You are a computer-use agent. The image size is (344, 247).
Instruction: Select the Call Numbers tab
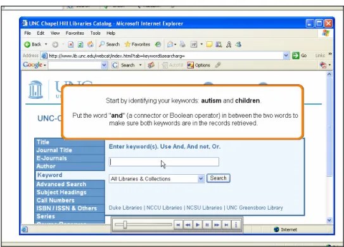click(x=70, y=200)
